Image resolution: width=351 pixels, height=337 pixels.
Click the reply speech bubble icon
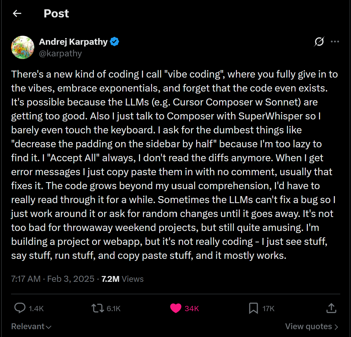20,308
